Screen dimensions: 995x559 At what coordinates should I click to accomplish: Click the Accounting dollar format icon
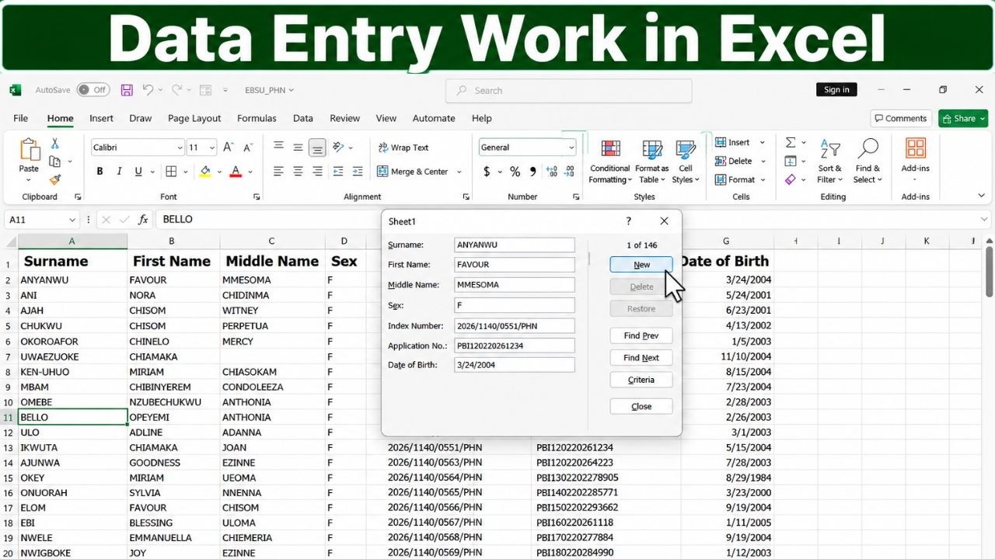click(x=487, y=172)
